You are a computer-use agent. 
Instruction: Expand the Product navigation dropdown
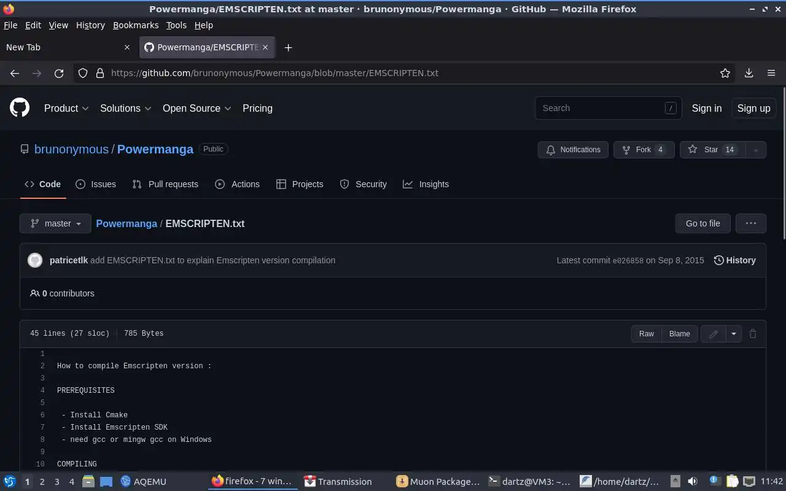66,108
